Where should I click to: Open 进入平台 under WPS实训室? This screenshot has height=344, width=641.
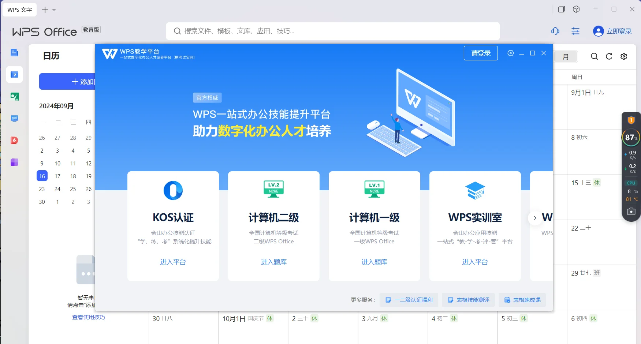475,262
